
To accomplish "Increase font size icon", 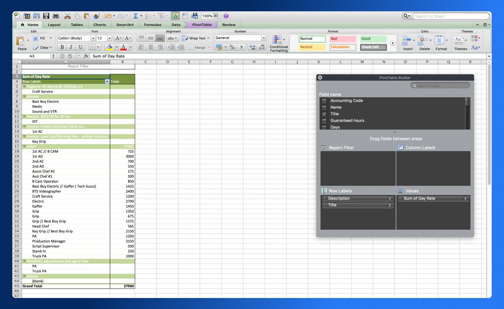I will (118, 38).
